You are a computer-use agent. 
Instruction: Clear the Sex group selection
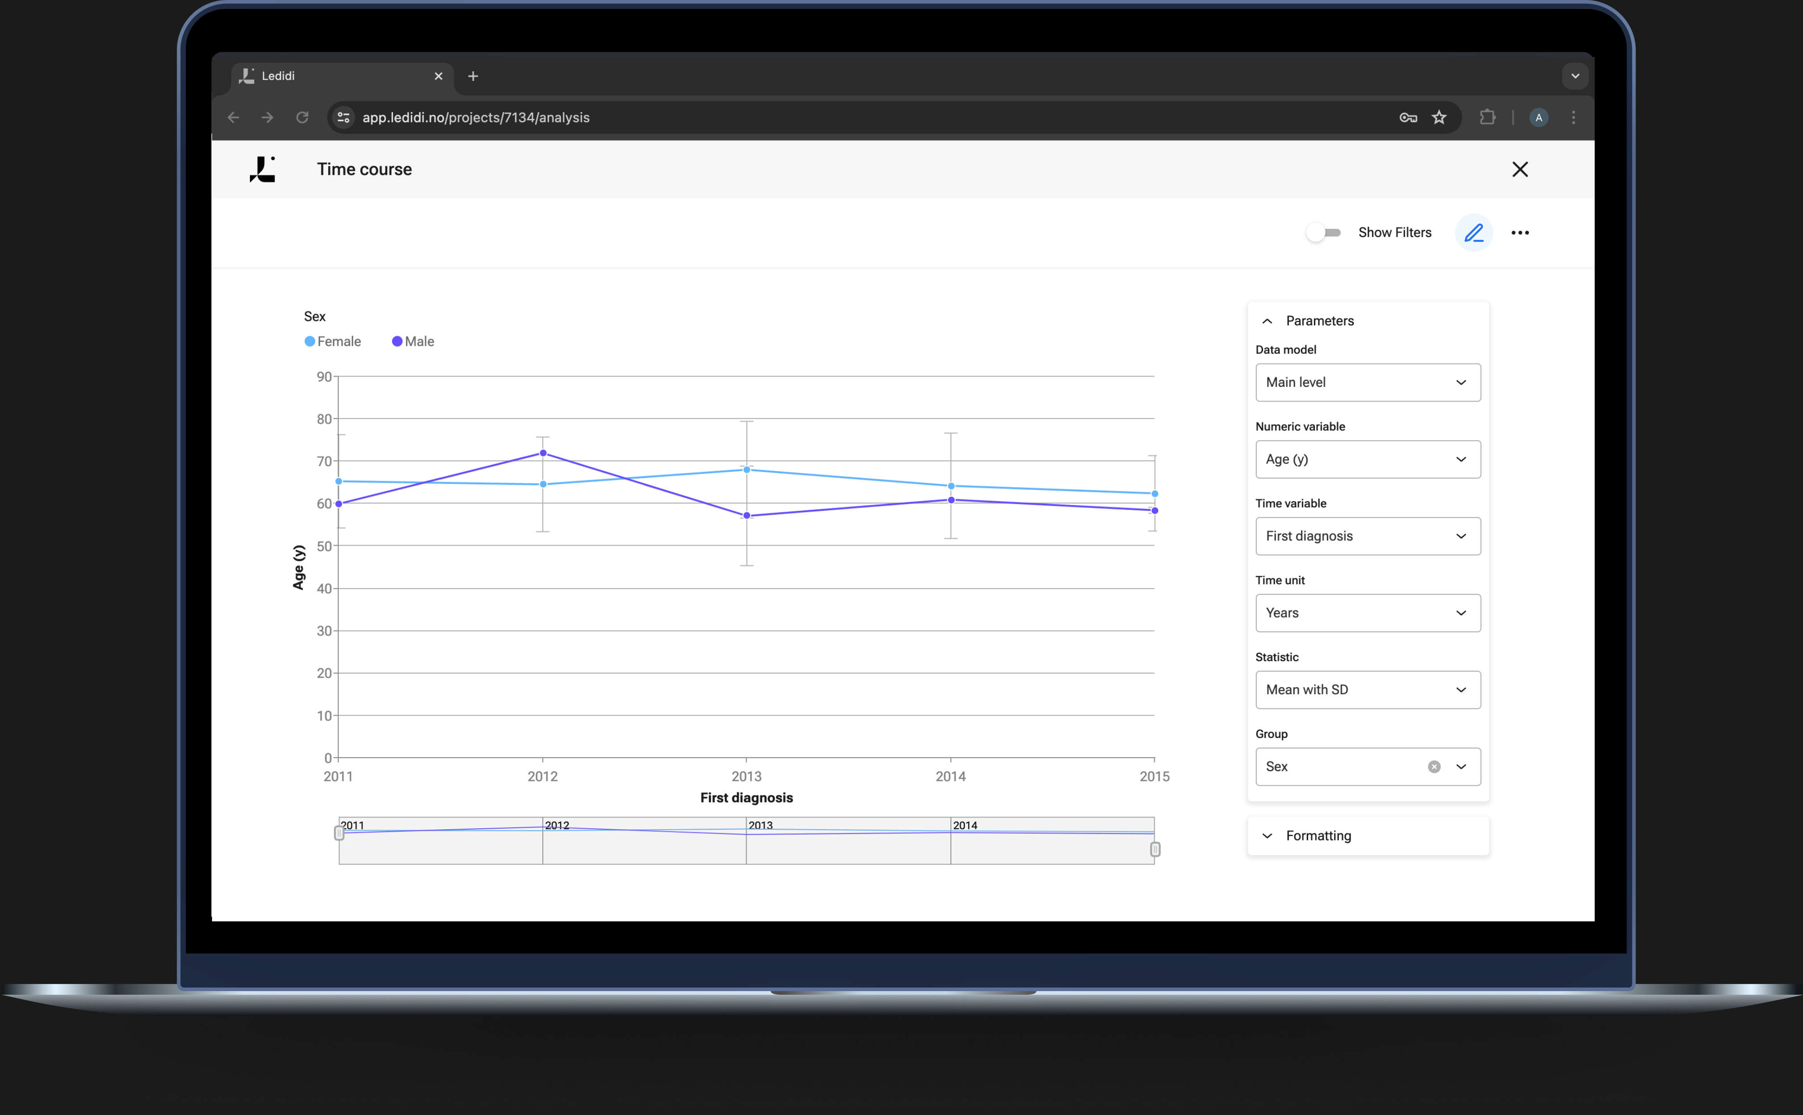click(1434, 766)
